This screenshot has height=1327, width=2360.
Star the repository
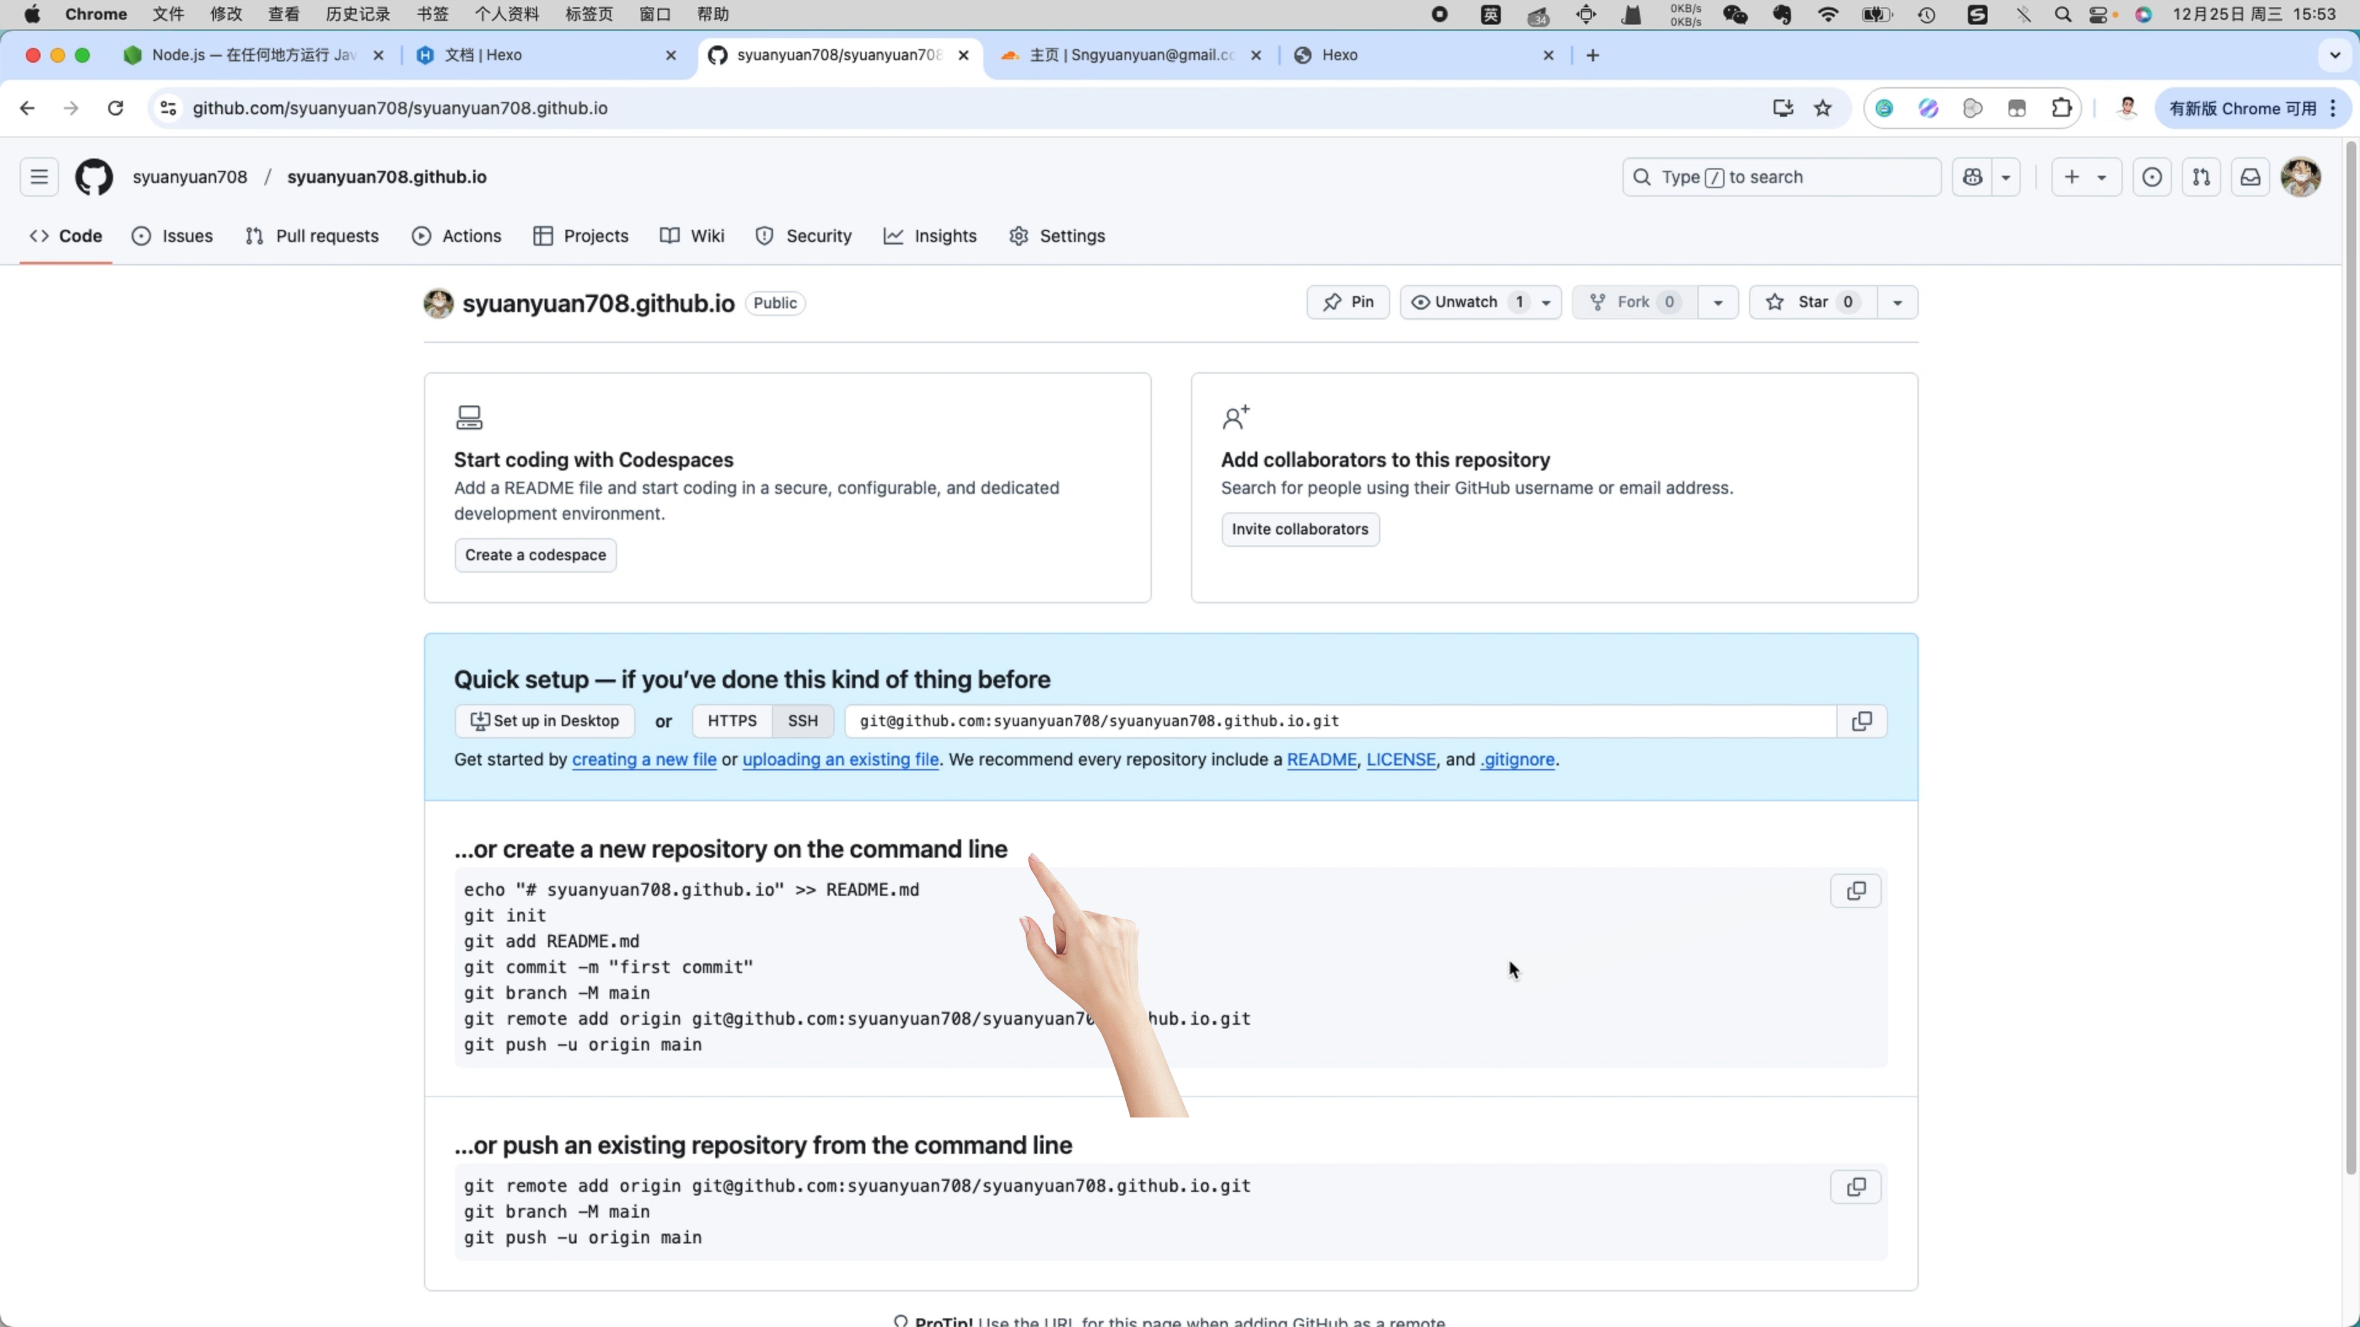pyautogui.click(x=1812, y=302)
